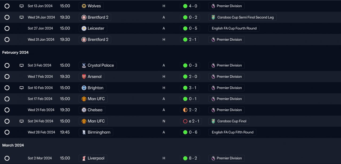
Task: Click the Crystal Palace club badge icon
Action: click(x=84, y=65)
